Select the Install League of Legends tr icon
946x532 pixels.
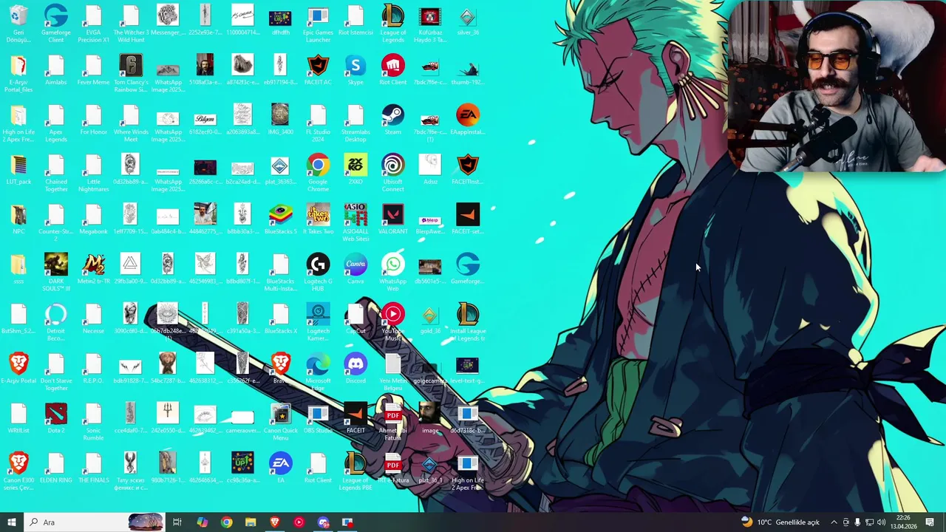point(467,322)
